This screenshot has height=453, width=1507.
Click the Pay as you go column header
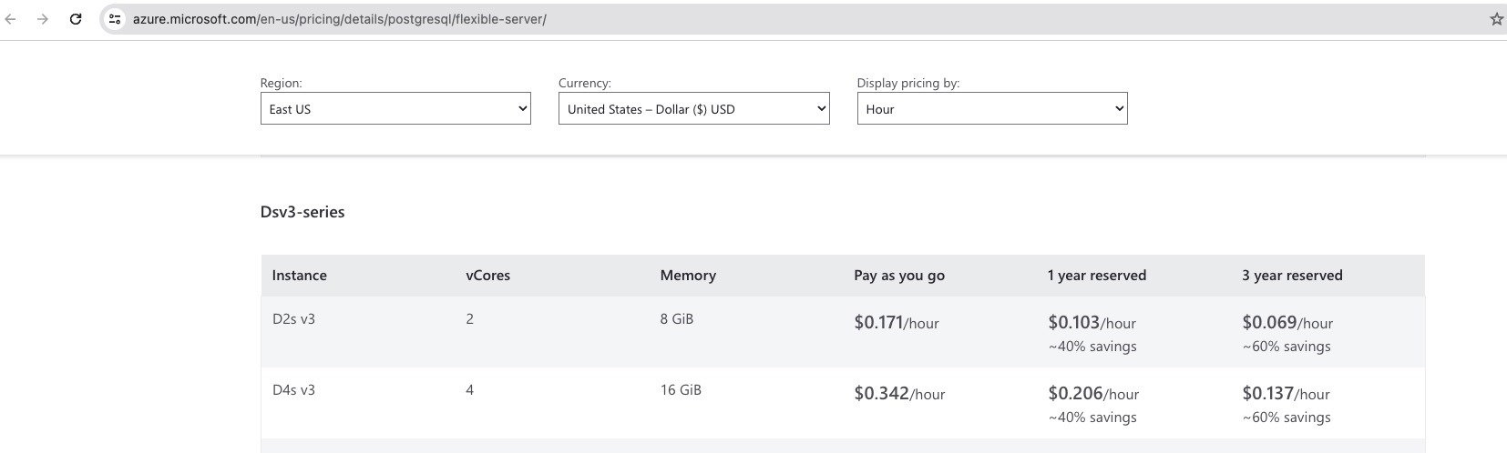[899, 276]
